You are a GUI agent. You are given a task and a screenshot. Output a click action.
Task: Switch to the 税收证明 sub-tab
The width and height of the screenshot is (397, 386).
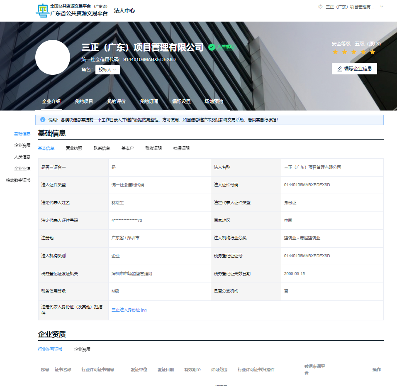(153, 148)
